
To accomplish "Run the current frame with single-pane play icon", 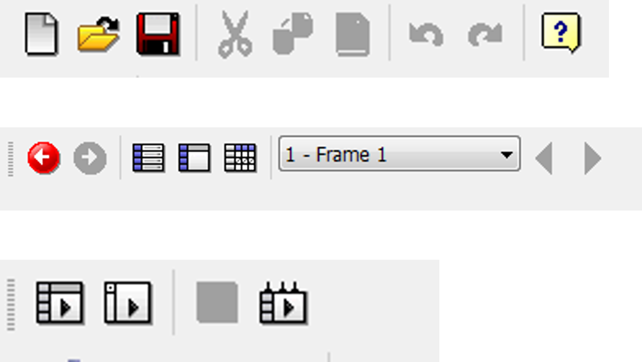I will [128, 303].
